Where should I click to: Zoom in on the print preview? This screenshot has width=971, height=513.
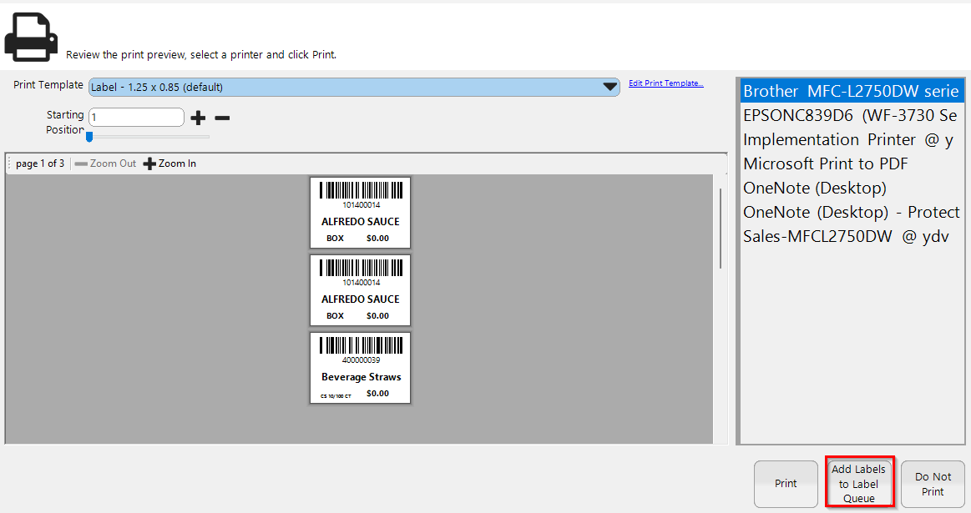(170, 163)
